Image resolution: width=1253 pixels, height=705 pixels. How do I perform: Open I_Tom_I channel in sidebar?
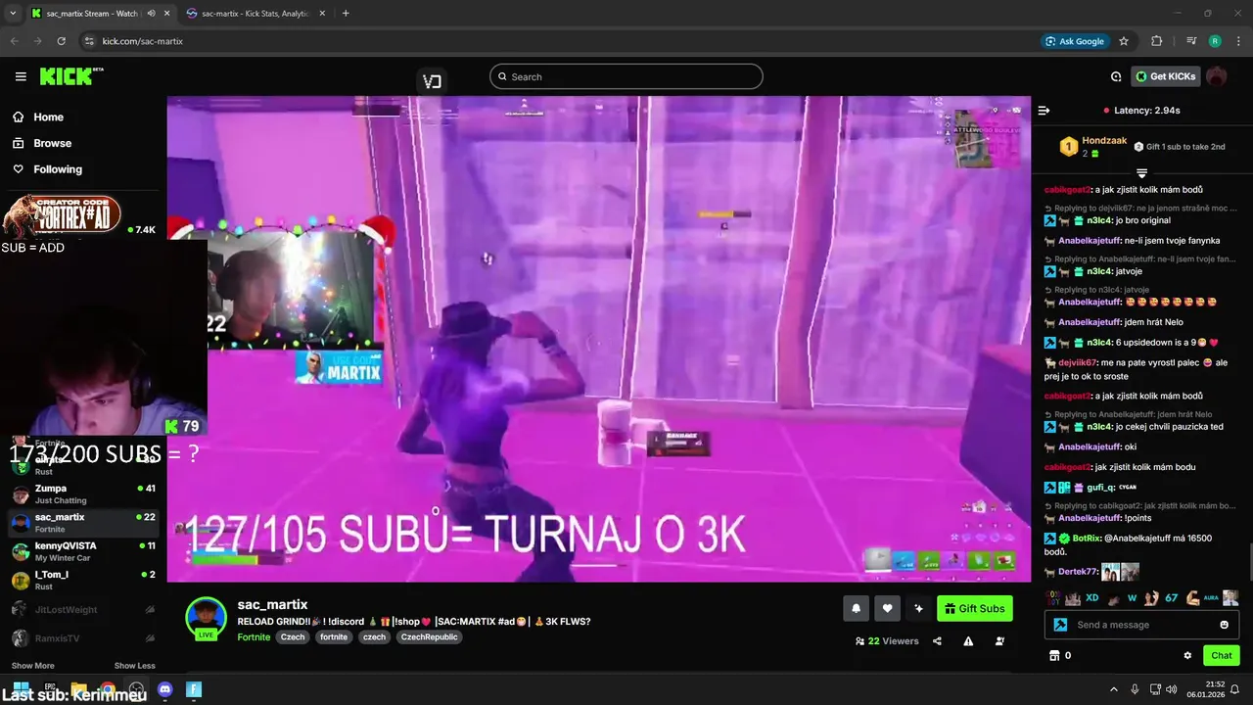pyautogui.click(x=82, y=580)
